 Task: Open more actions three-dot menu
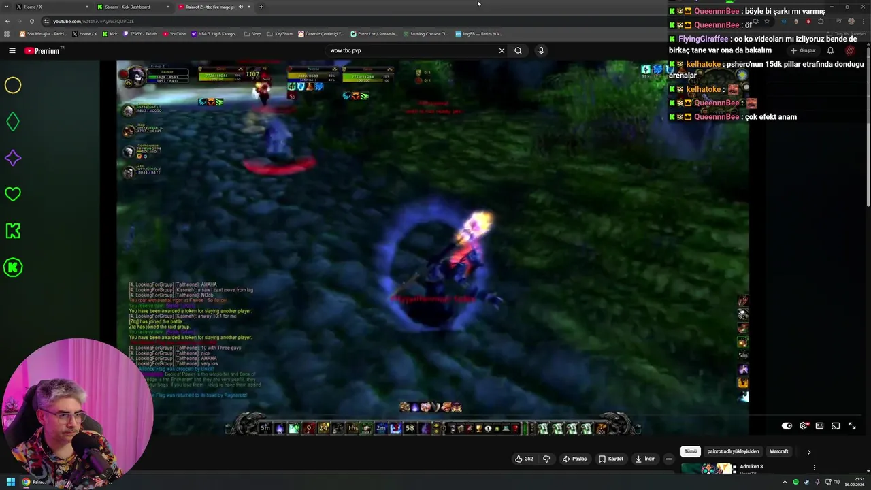[x=668, y=459]
